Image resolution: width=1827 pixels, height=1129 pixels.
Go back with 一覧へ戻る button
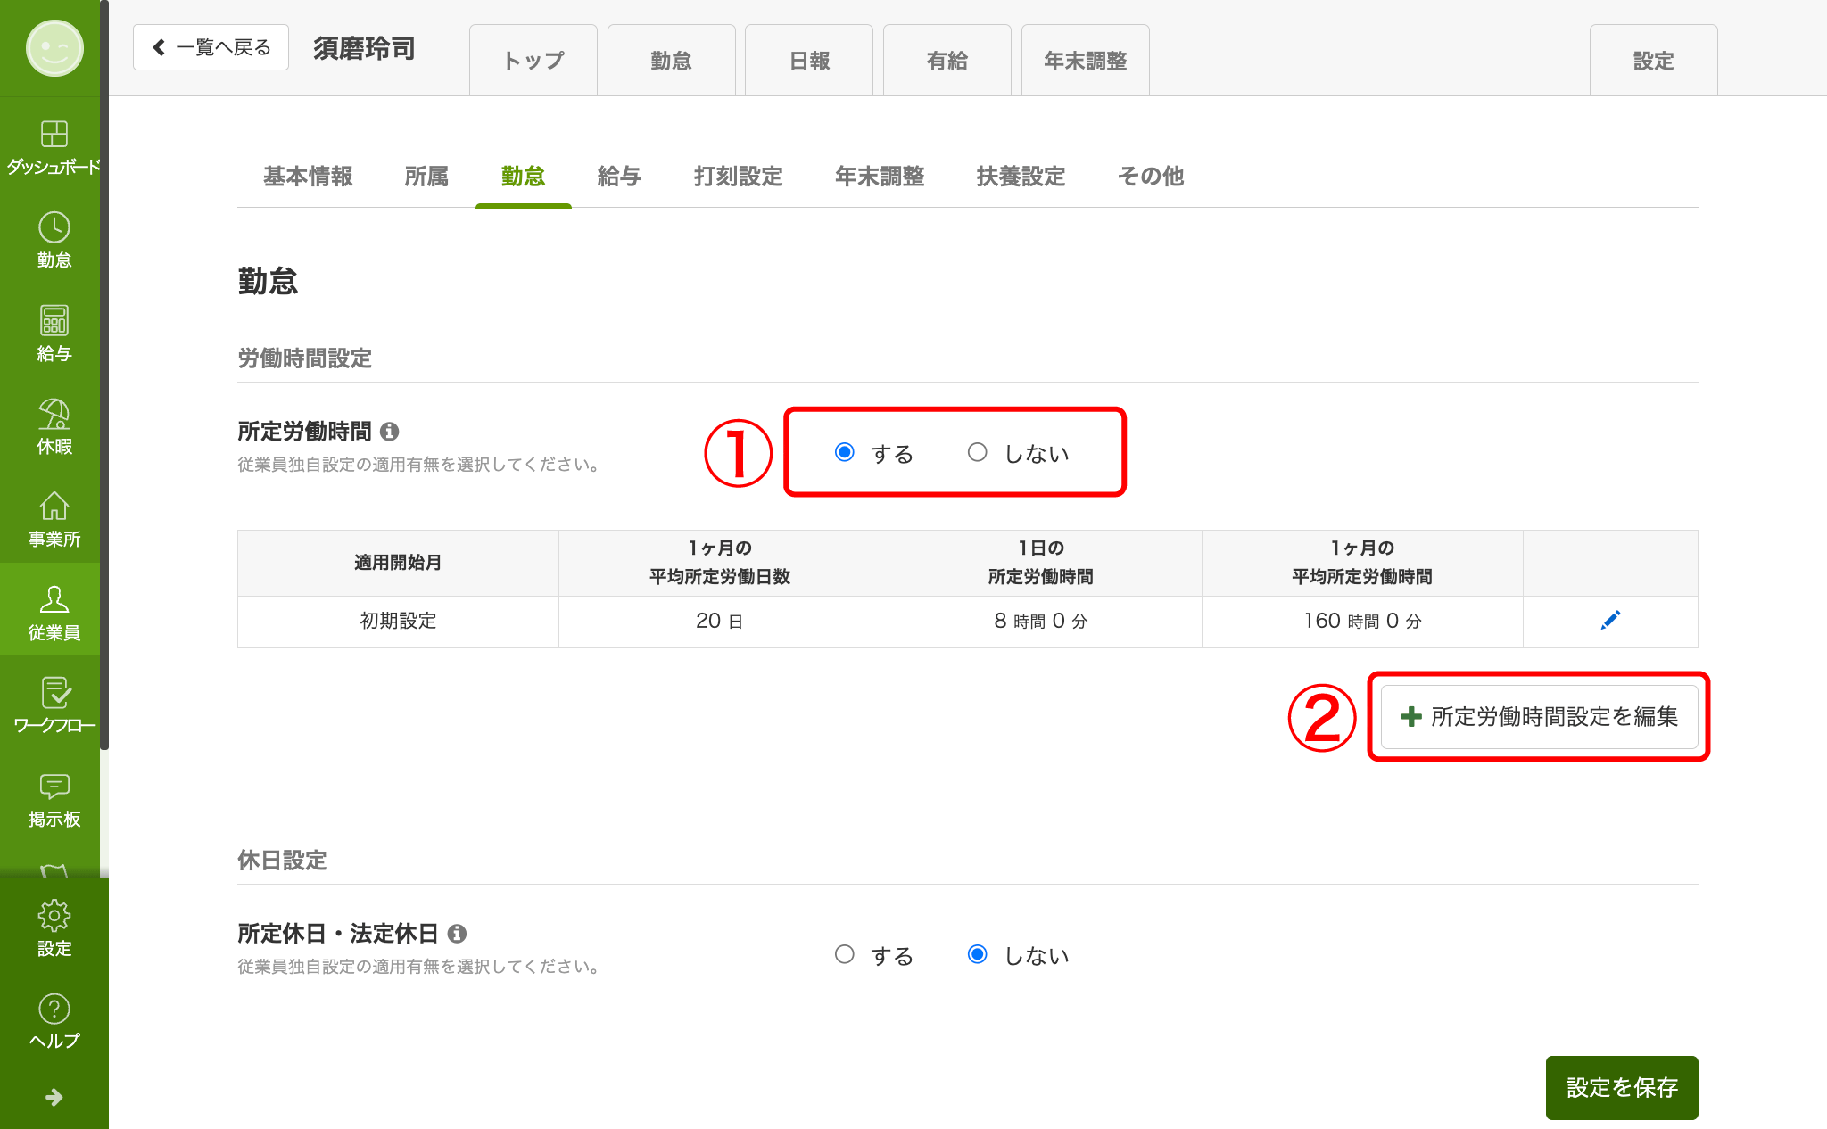(211, 47)
